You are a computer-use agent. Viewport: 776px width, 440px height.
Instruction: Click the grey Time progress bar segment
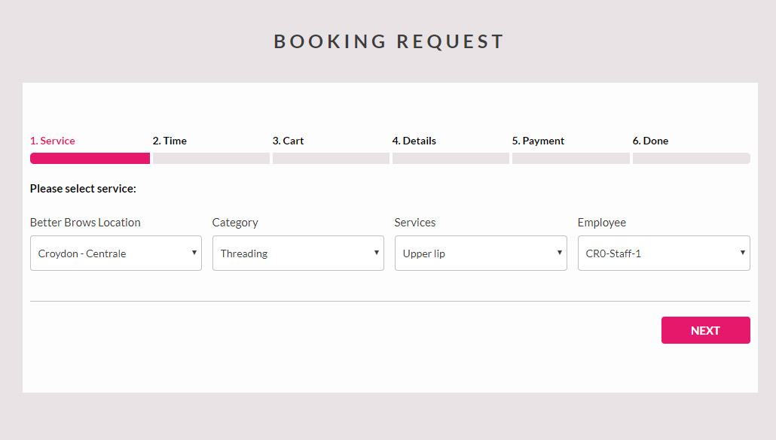tap(211, 158)
